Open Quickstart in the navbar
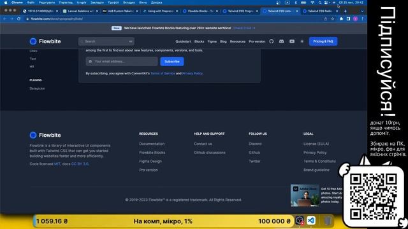Viewport: 408px width, 229px height. coord(183,41)
